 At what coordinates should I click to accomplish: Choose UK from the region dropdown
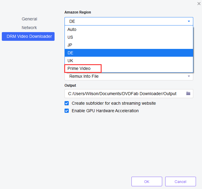tap(70, 61)
